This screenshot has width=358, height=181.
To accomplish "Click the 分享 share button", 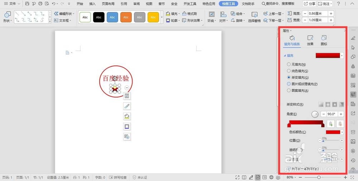I will coord(310,4).
